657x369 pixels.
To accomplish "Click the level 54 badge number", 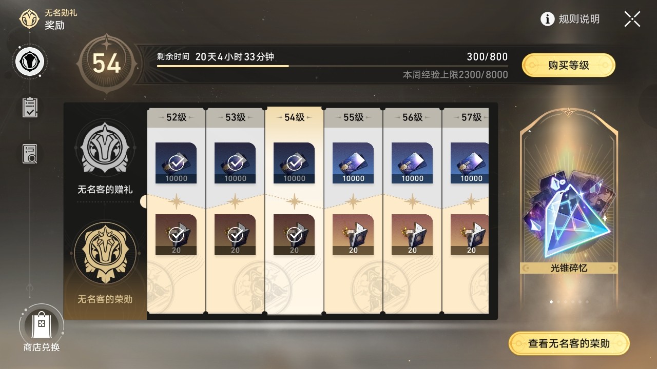I will (x=106, y=64).
